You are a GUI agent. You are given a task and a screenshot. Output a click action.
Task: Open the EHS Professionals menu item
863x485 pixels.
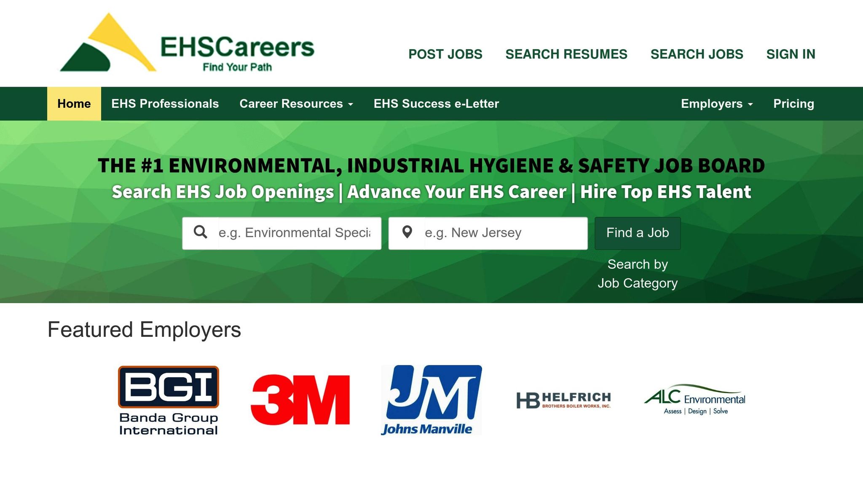165,104
